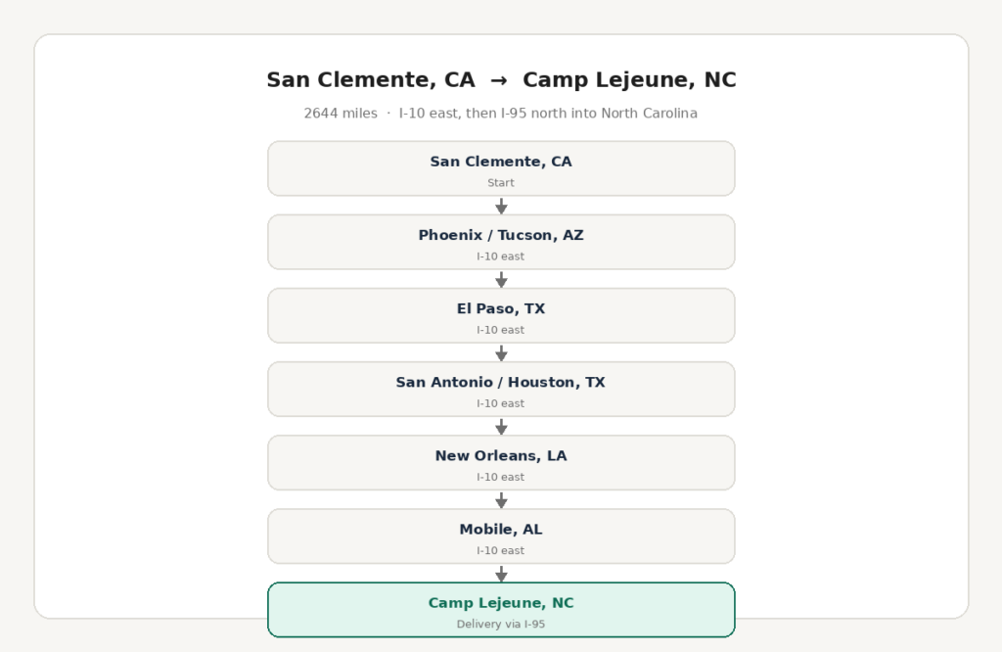Image resolution: width=1002 pixels, height=652 pixels.
Task: Click the arrow symbol in the route title
Action: click(x=498, y=80)
